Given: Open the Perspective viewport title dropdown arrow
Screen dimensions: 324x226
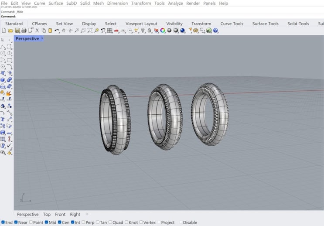Looking at the screenshot, I should point(42,38).
